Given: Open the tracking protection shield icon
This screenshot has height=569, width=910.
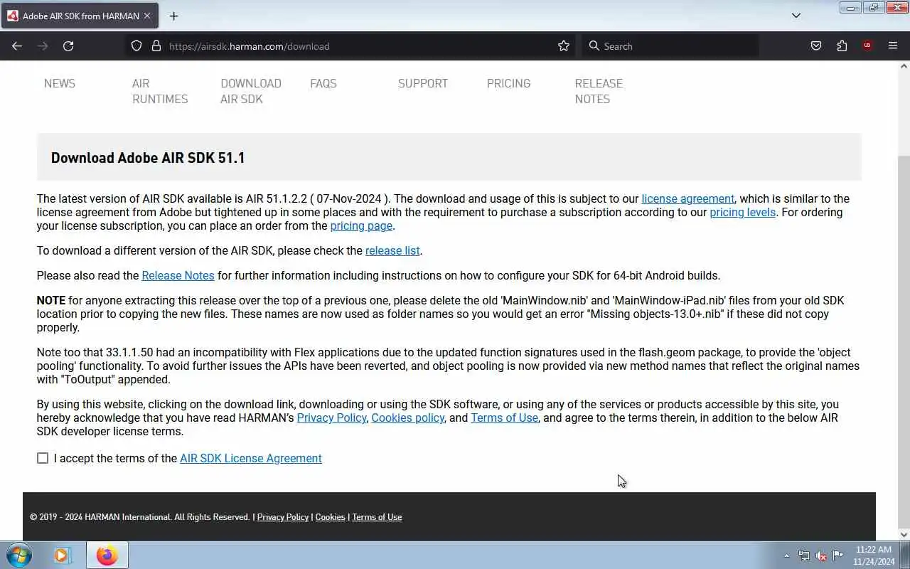Looking at the screenshot, I should 136,46.
